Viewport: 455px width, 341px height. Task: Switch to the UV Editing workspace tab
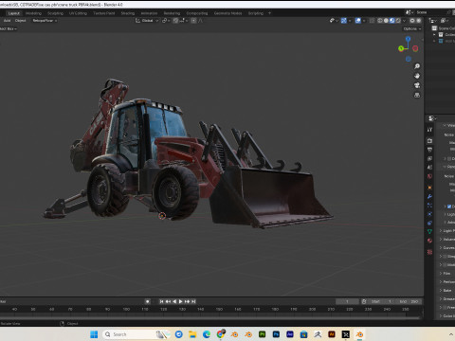click(78, 13)
